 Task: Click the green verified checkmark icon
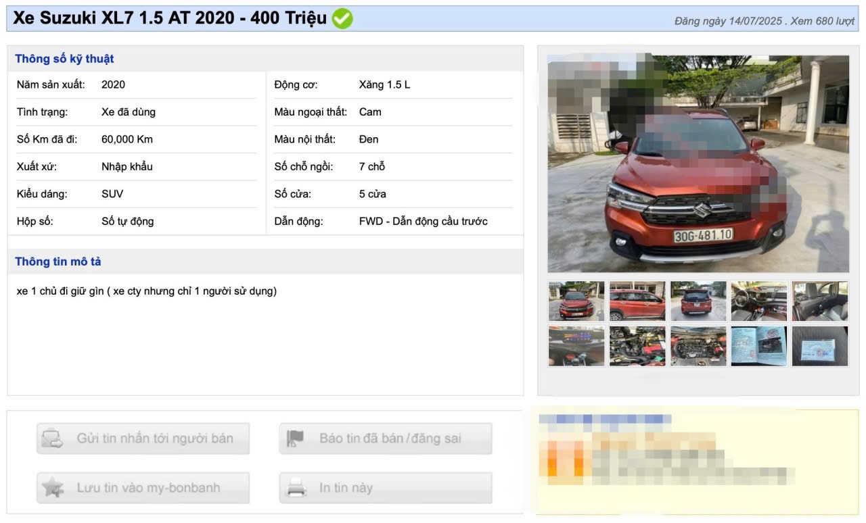tap(342, 18)
